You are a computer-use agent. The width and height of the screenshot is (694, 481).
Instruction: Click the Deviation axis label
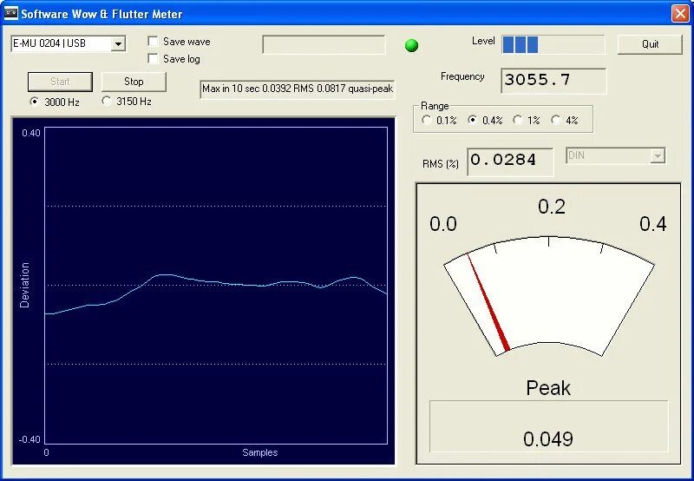(25, 286)
